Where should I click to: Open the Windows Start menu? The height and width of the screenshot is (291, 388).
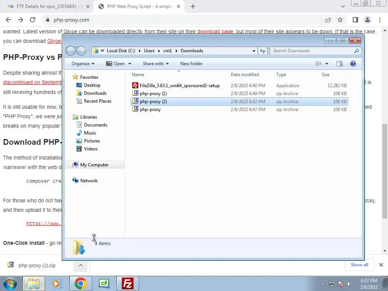10,283
